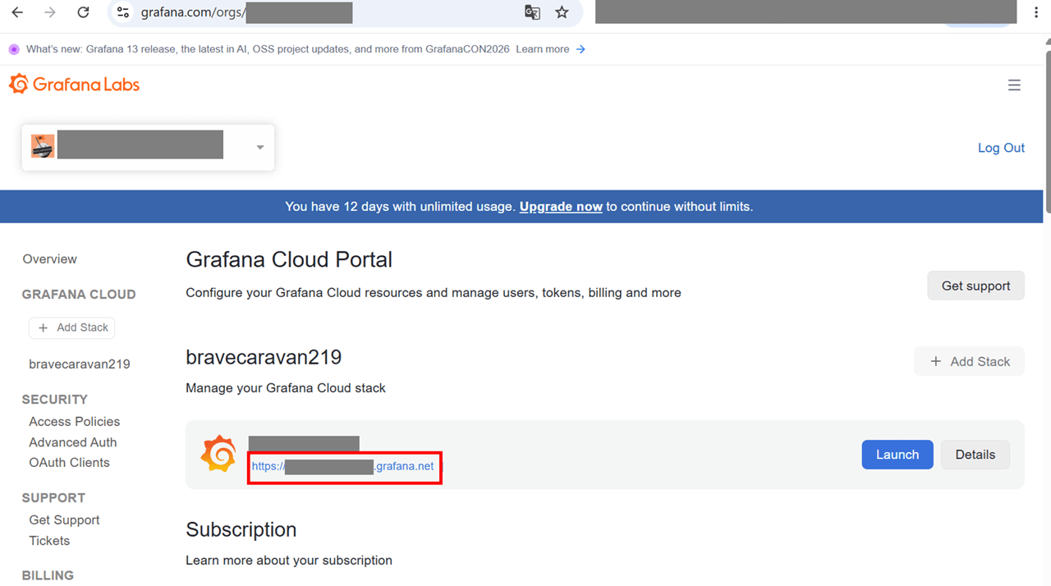Click the sidebar Add Stack button
The height and width of the screenshot is (586, 1051).
click(x=72, y=327)
